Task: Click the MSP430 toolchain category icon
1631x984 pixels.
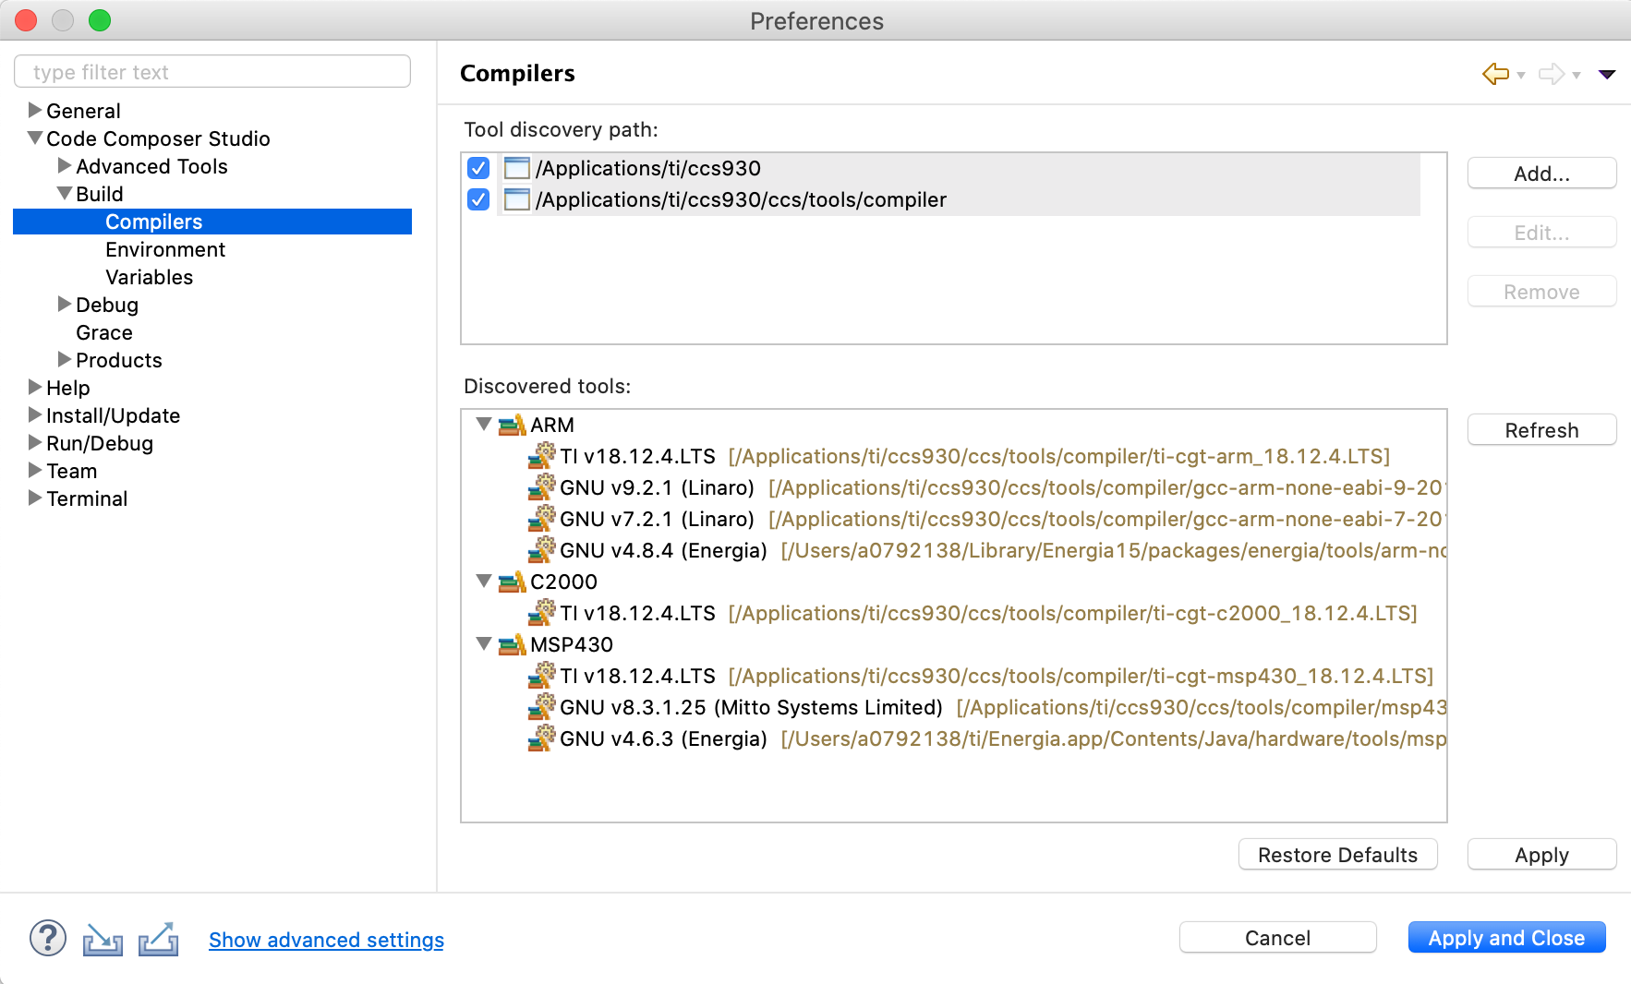Action: point(512,644)
